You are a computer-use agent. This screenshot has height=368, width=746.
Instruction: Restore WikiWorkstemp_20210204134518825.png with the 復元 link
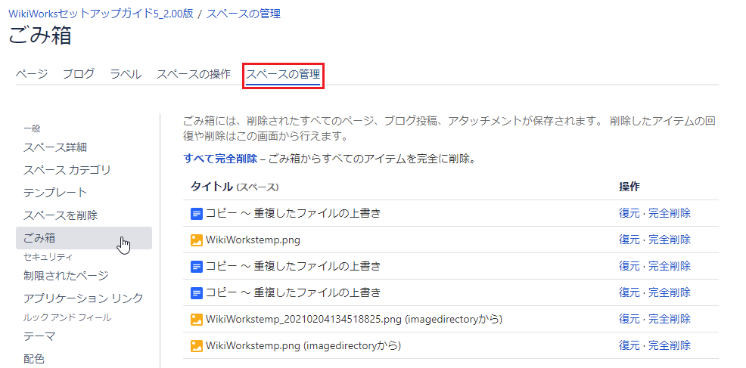(x=629, y=320)
